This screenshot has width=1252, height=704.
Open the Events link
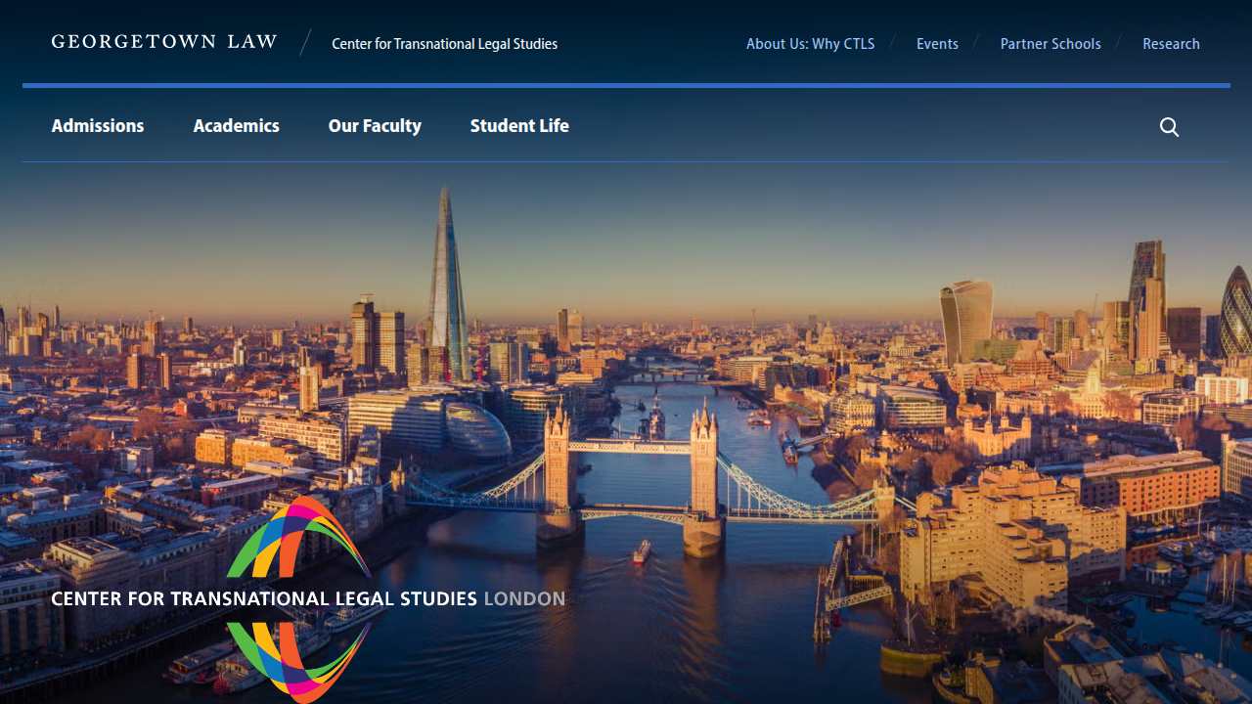937,44
